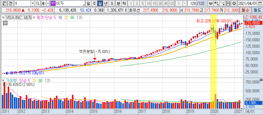This screenshot has width=263, height=115.
Task: Click the 60 moving average legend on price chart
Action: (x=73, y=17)
